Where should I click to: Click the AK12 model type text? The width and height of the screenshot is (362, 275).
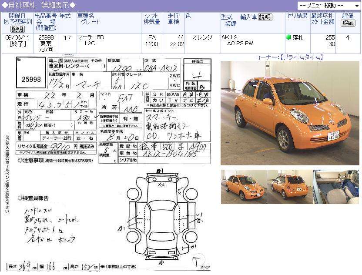click(x=229, y=37)
